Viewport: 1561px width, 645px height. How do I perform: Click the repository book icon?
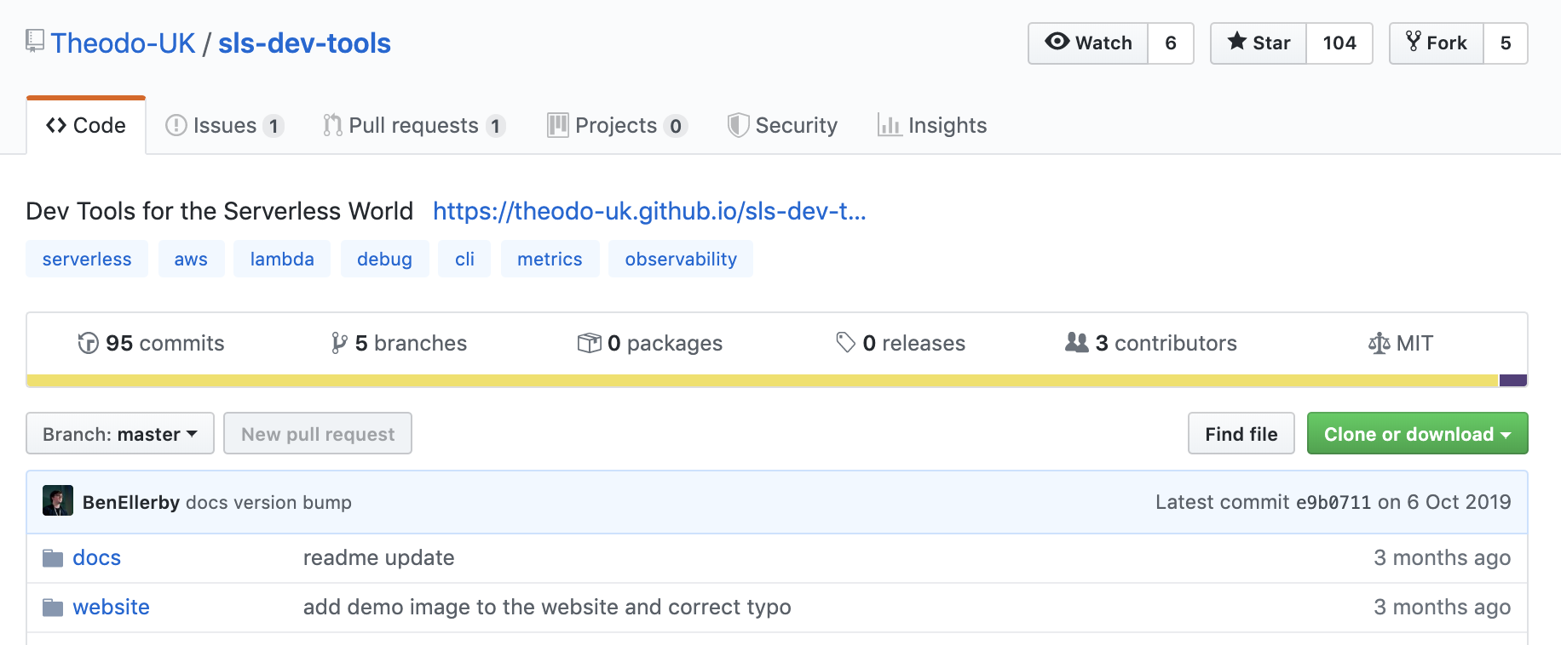(x=35, y=41)
